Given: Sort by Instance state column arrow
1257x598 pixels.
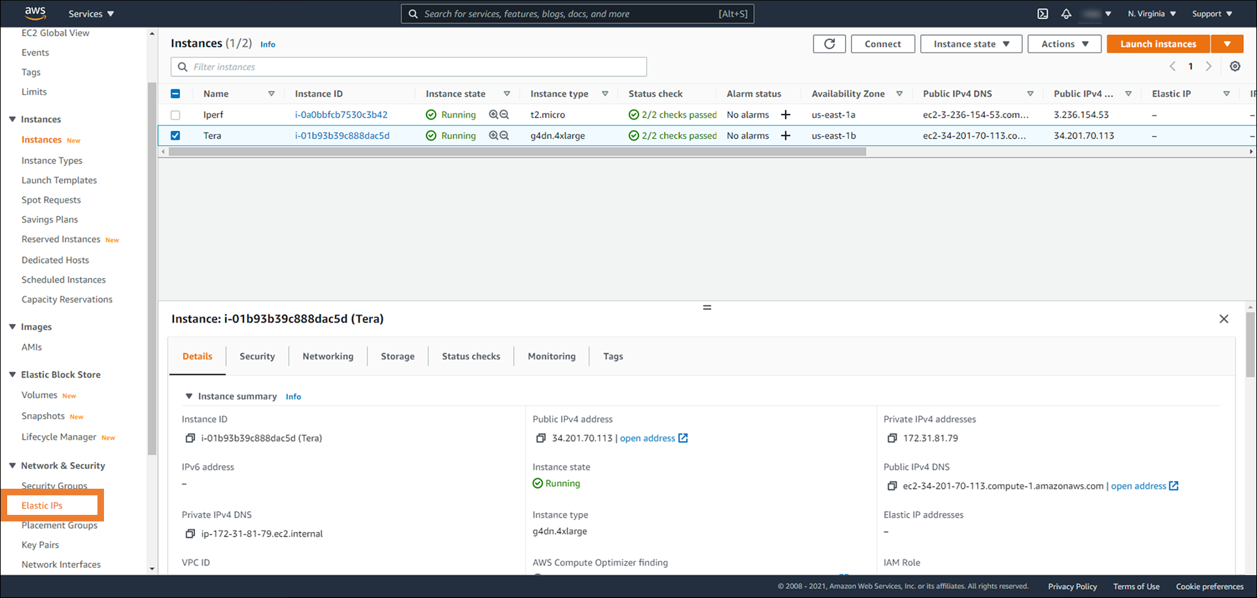Looking at the screenshot, I should [x=507, y=94].
